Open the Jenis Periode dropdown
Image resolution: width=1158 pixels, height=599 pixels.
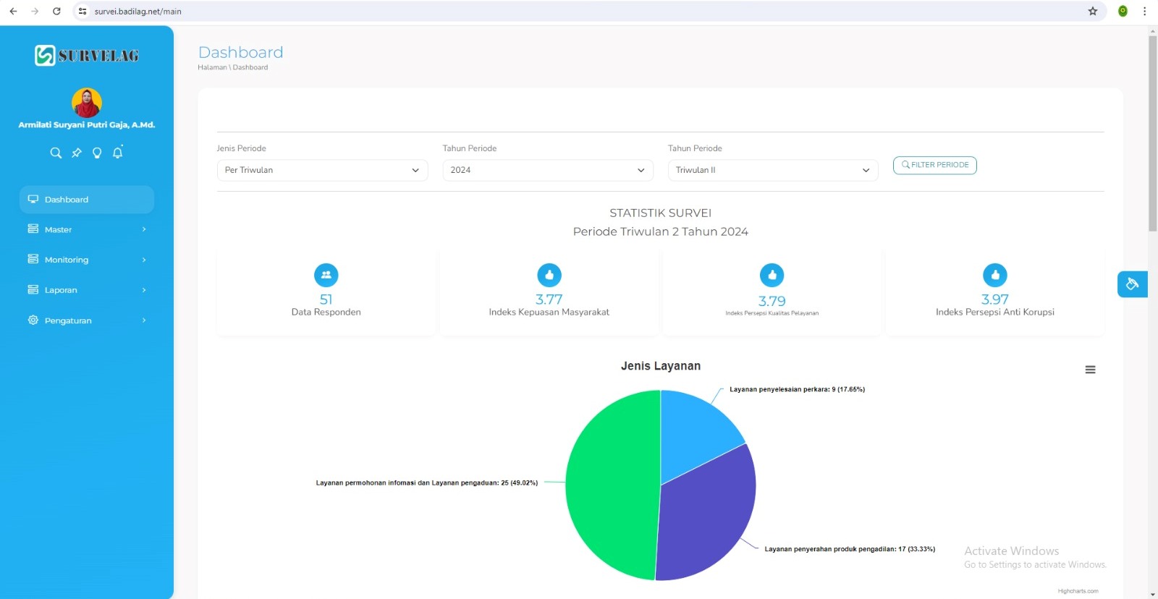(322, 170)
